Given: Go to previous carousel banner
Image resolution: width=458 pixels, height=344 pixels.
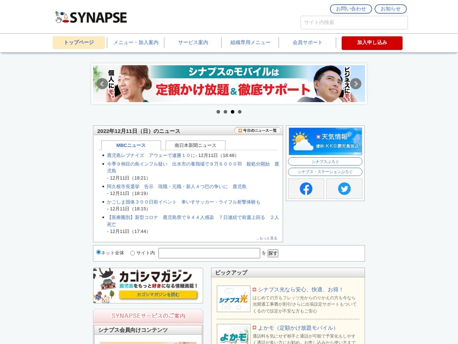Looking at the screenshot, I should tap(102, 84).
